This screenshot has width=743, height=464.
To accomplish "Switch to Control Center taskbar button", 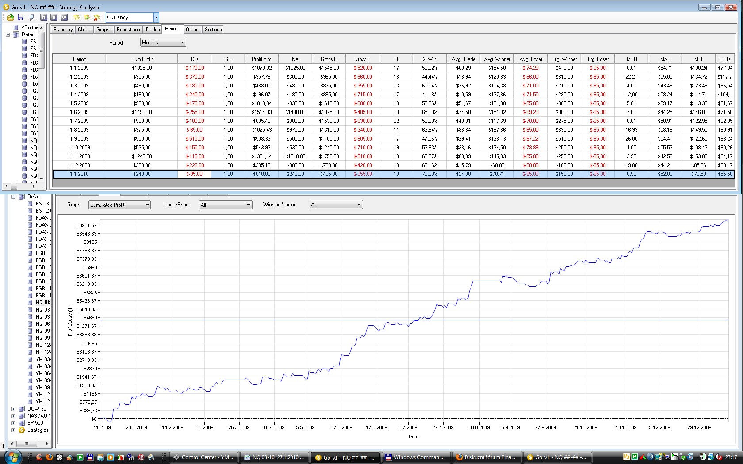I will [204, 457].
